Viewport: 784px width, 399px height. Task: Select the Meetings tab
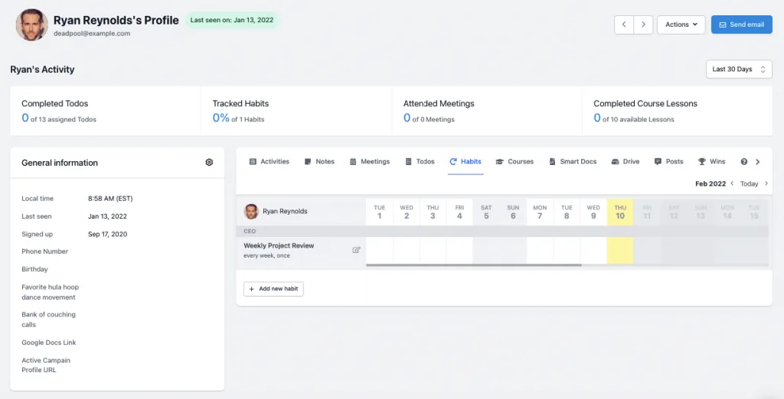[370, 162]
